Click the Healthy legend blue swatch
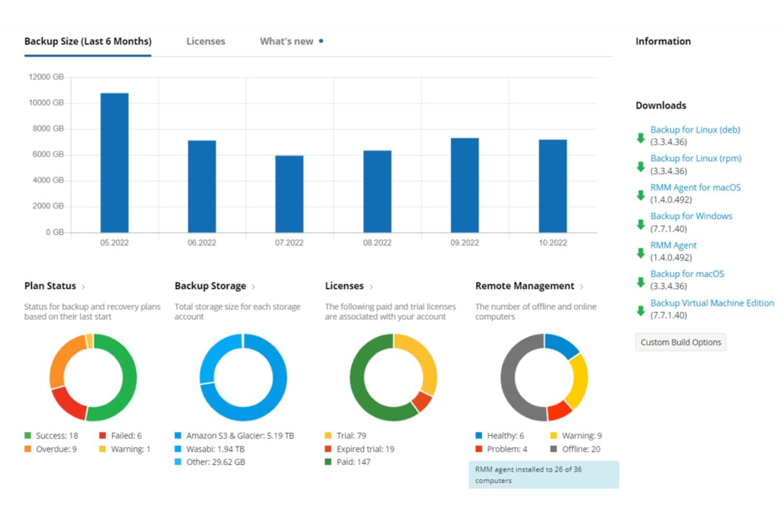 pyautogui.click(x=479, y=436)
